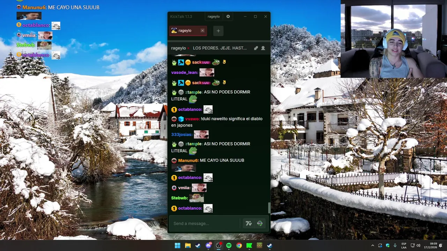Viewport: 447px width, 251px height.
Task: Click text ME CAYO UNA SUUUB in KickTalk
Action: pos(222,160)
